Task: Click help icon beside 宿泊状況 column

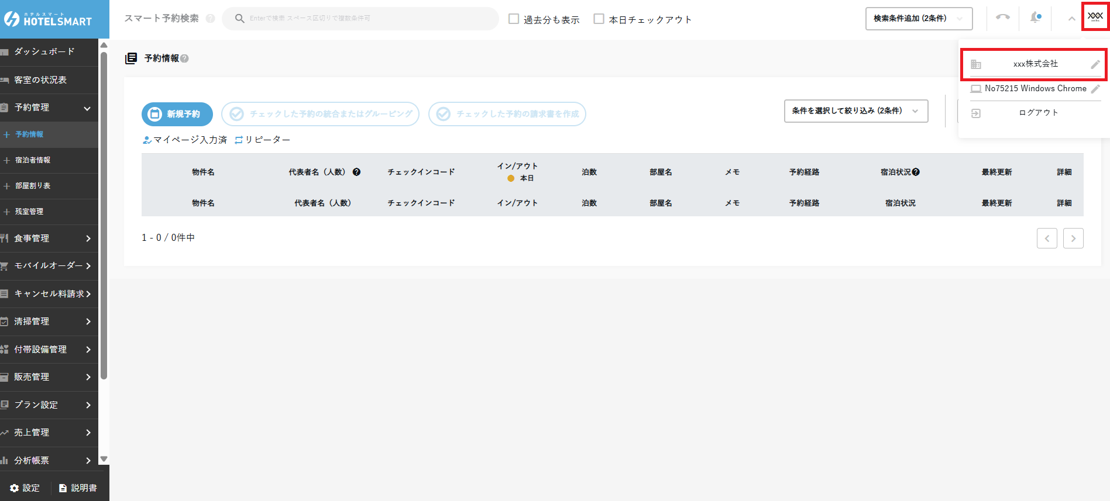Action: (x=916, y=172)
